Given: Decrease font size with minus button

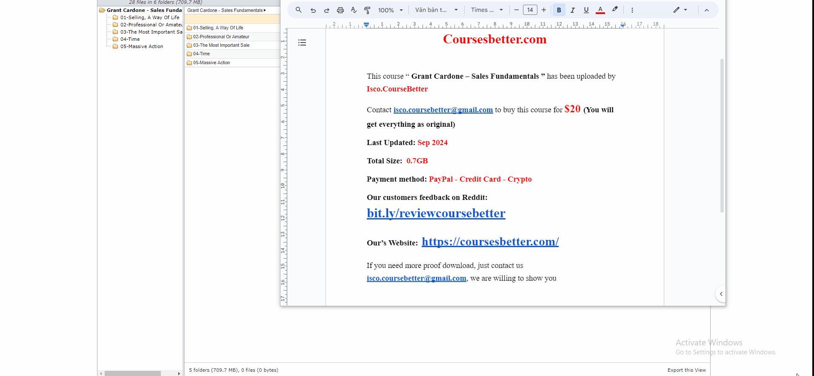Looking at the screenshot, I should pos(517,10).
